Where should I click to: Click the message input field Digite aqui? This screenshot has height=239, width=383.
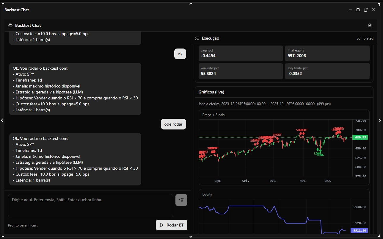tap(90, 206)
